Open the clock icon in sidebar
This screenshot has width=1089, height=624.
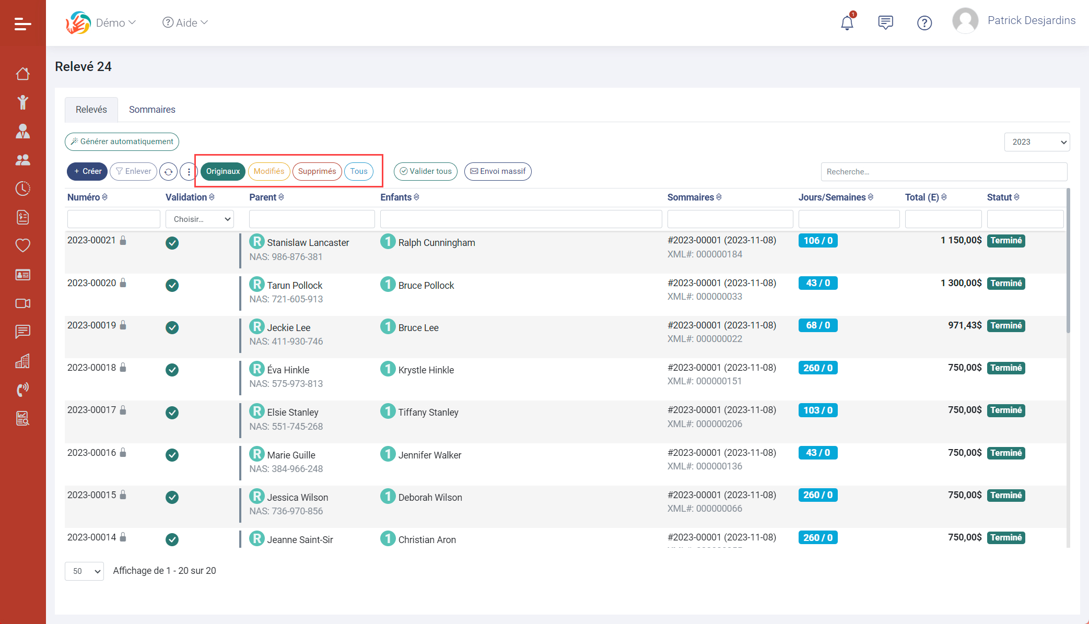(22, 189)
